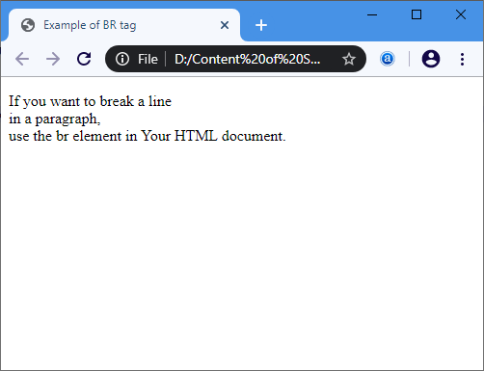The image size is (484, 371).
Task: Go forward using the forward arrow
Action: (x=53, y=59)
